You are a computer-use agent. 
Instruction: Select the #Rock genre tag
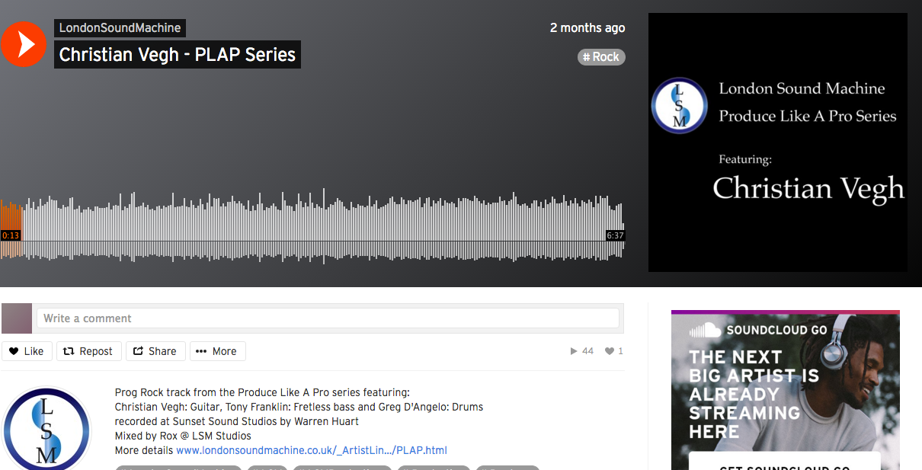click(x=601, y=56)
